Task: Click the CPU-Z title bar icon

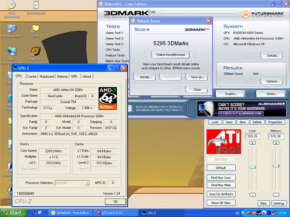Action: coord(15,68)
